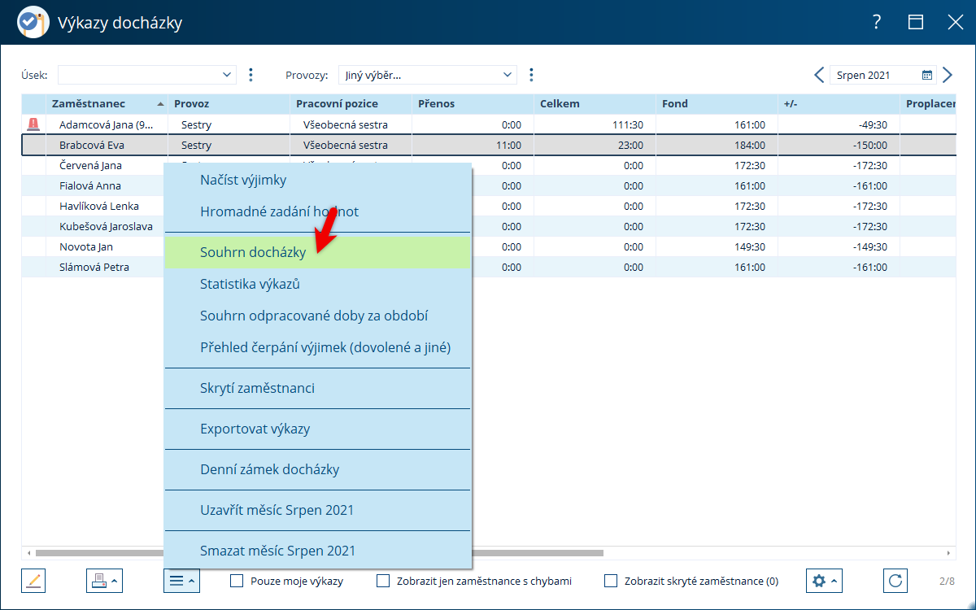Click the +/- column header
Image resolution: width=976 pixels, height=610 pixels.
click(839, 104)
